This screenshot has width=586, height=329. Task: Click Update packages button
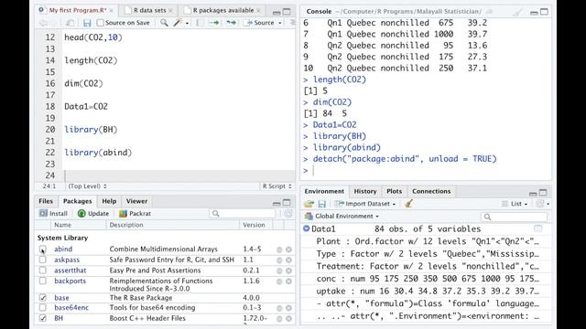pos(93,214)
